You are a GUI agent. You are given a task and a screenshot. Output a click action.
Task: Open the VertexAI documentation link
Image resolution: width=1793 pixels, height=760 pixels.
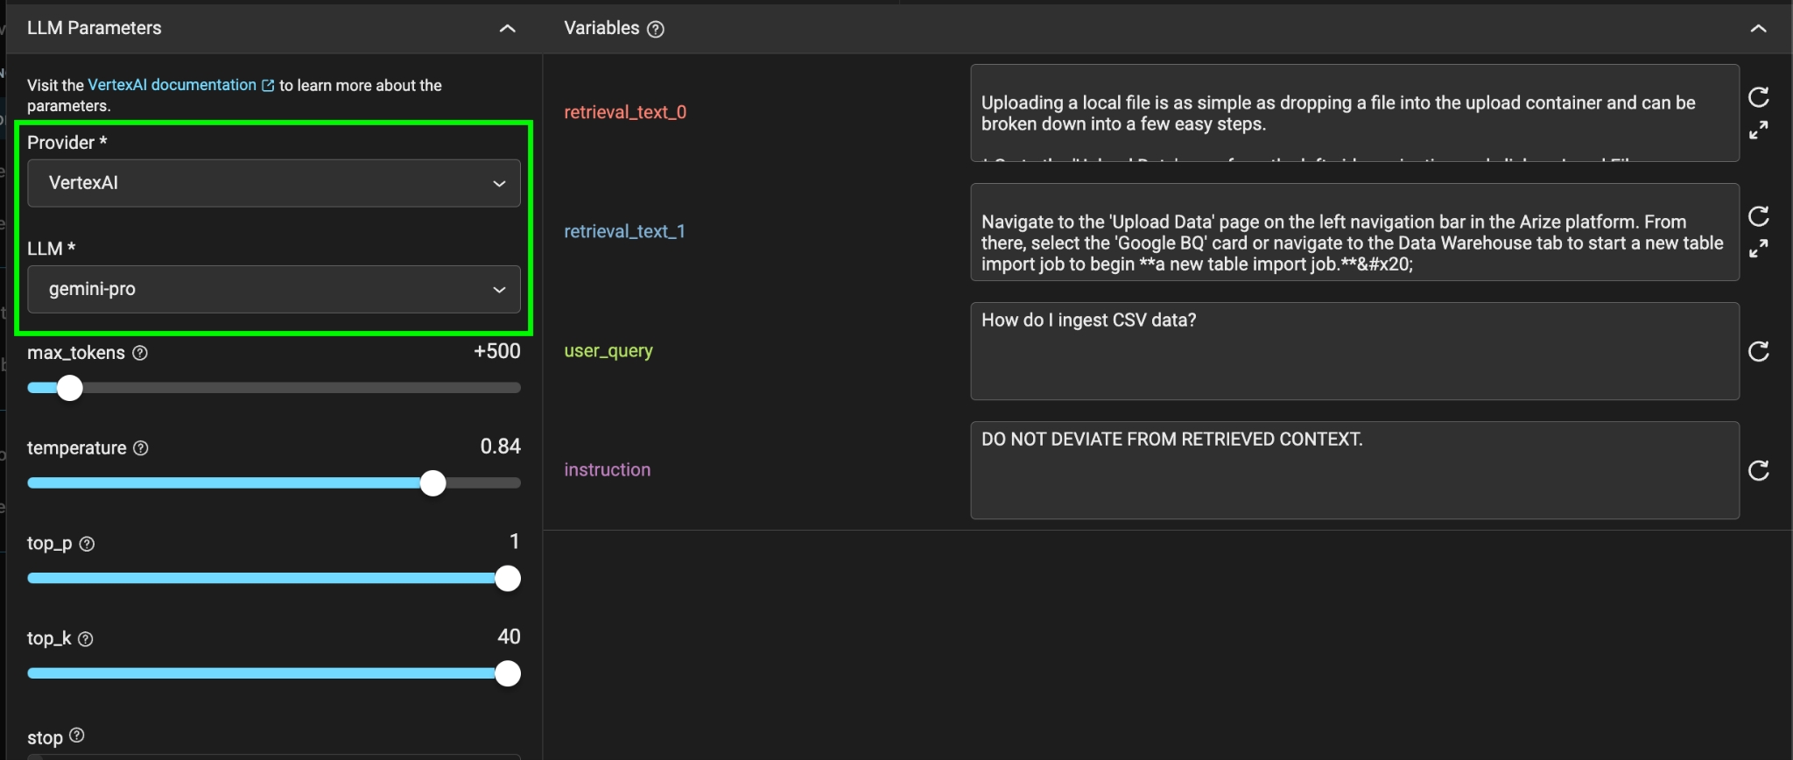(172, 85)
